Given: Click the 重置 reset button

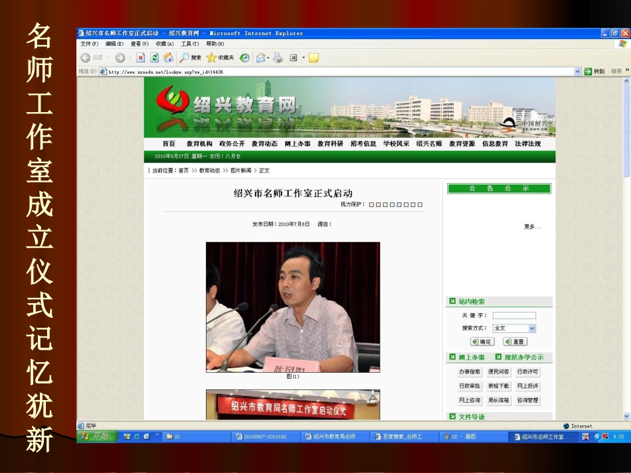Looking at the screenshot, I should pos(515,342).
